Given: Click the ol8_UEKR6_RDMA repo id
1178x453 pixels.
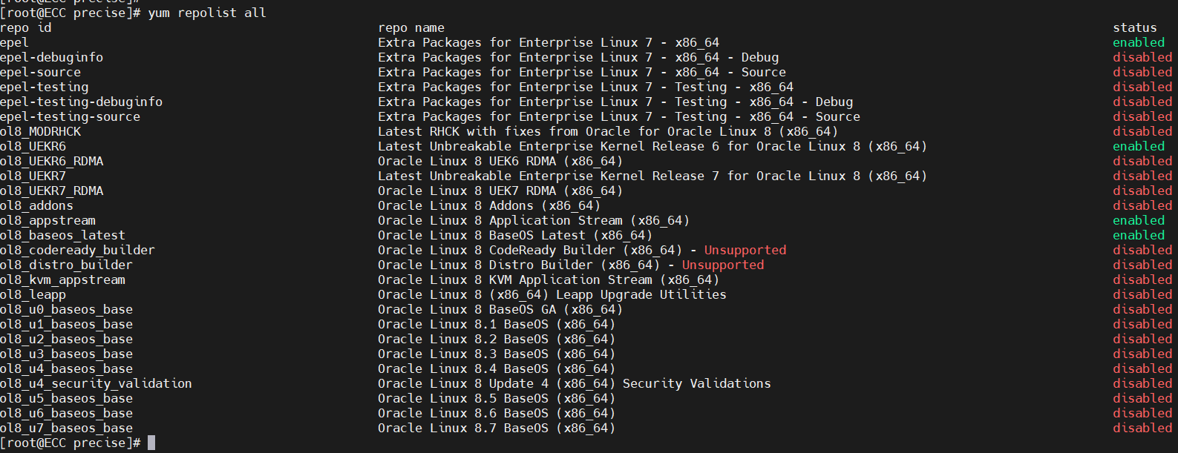Looking at the screenshot, I should (52, 161).
